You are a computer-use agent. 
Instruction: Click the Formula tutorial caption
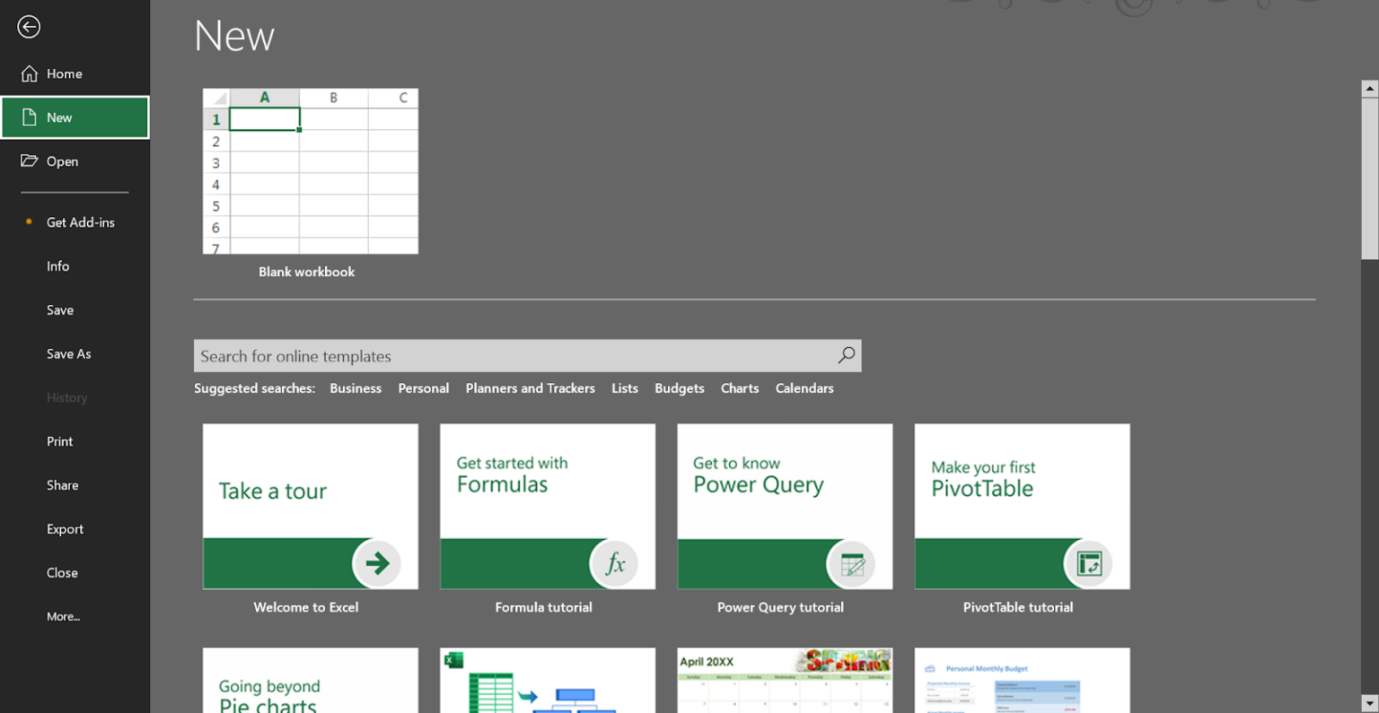point(544,607)
